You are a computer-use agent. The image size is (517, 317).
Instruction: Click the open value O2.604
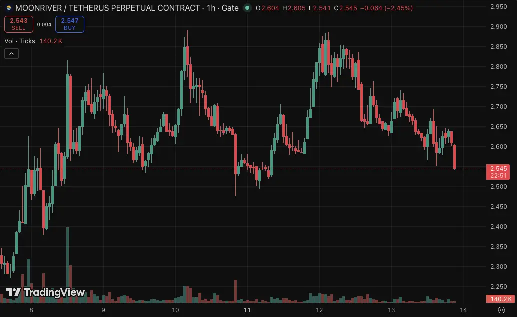267,8
